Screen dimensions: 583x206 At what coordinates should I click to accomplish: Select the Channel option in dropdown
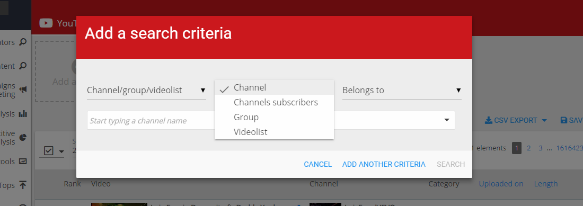pyautogui.click(x=274, y=87)
